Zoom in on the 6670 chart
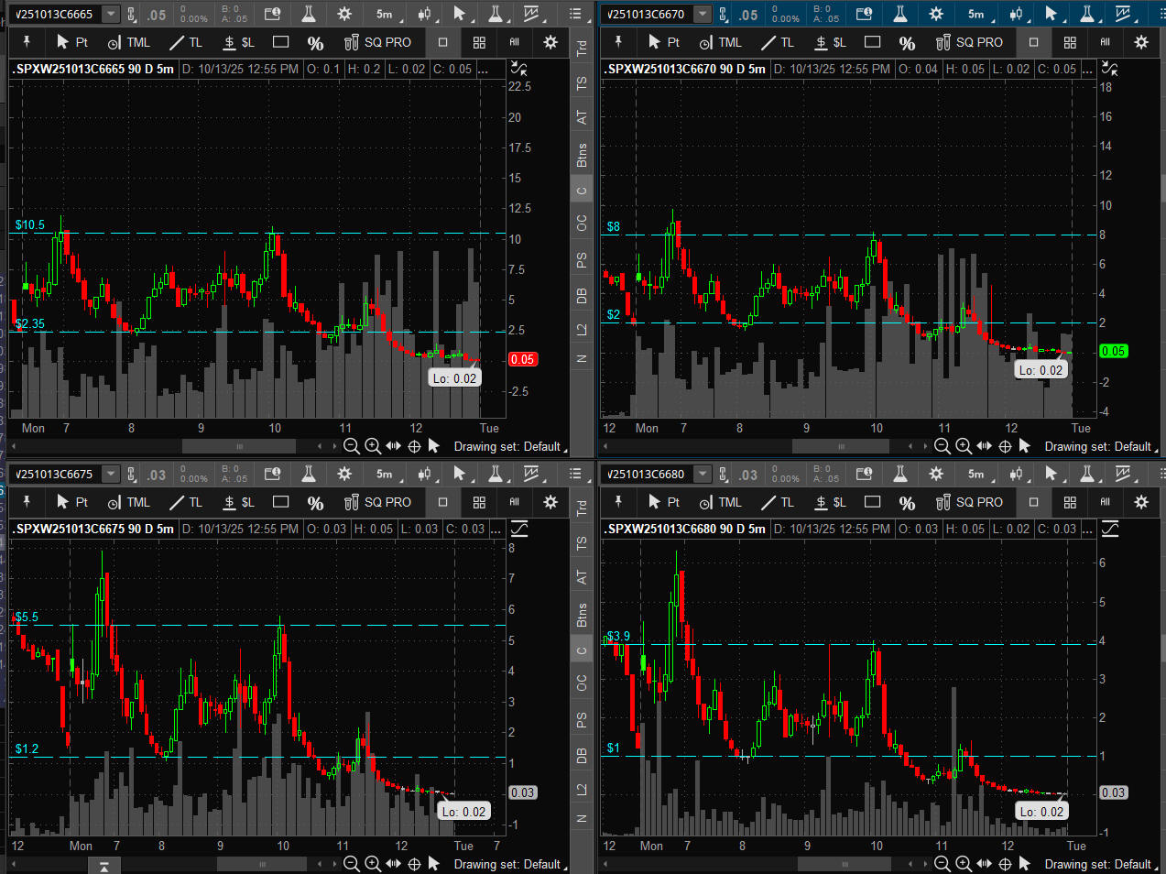This screenshot has height=874, width=1166. pyautogui.click(x=964, y=446)
